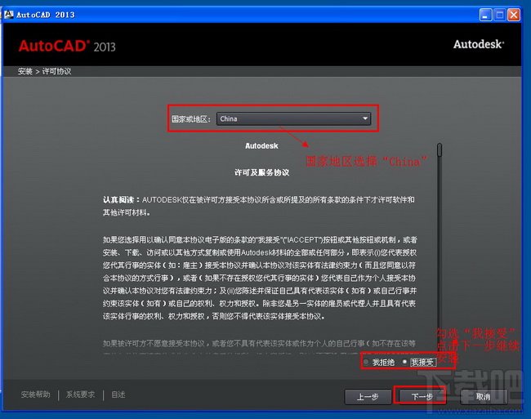Minimize the AutoCAD 2013 installer window
The image size is (531, 419).
click(x=485, y=15)
